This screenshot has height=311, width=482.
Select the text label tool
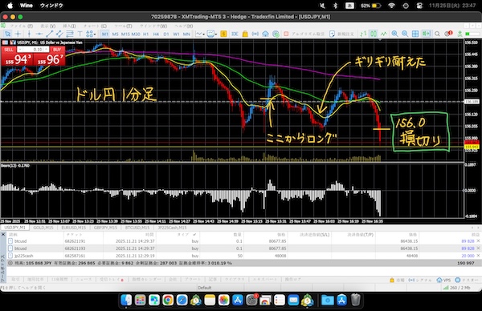[80, 34]
